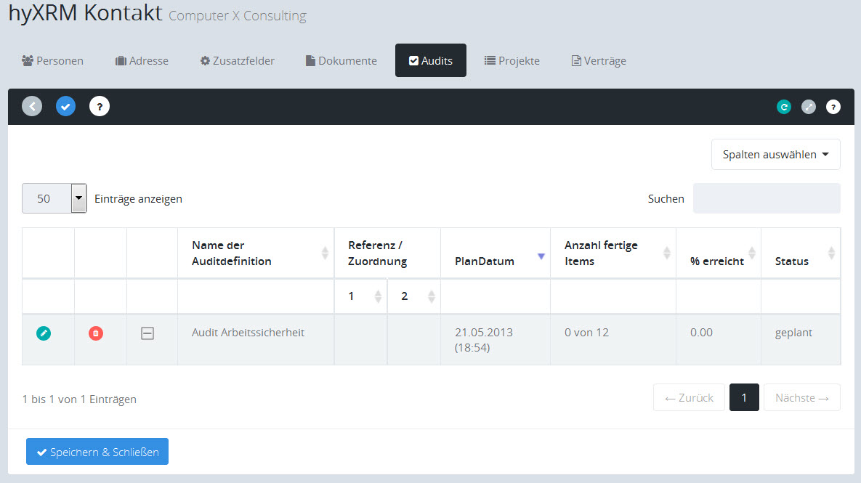
Task: Edit the Audit Arbeitssicherheit entry pencil icon
Action: pos(44,333)
